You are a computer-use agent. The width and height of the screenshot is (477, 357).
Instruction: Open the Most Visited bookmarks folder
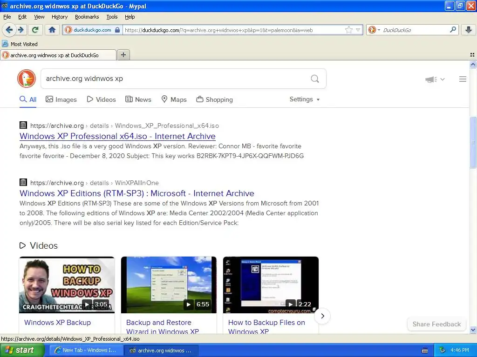pos(20,44)
